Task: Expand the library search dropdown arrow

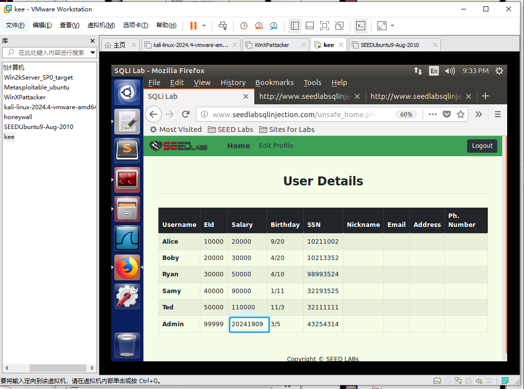Action: point(93,53)
